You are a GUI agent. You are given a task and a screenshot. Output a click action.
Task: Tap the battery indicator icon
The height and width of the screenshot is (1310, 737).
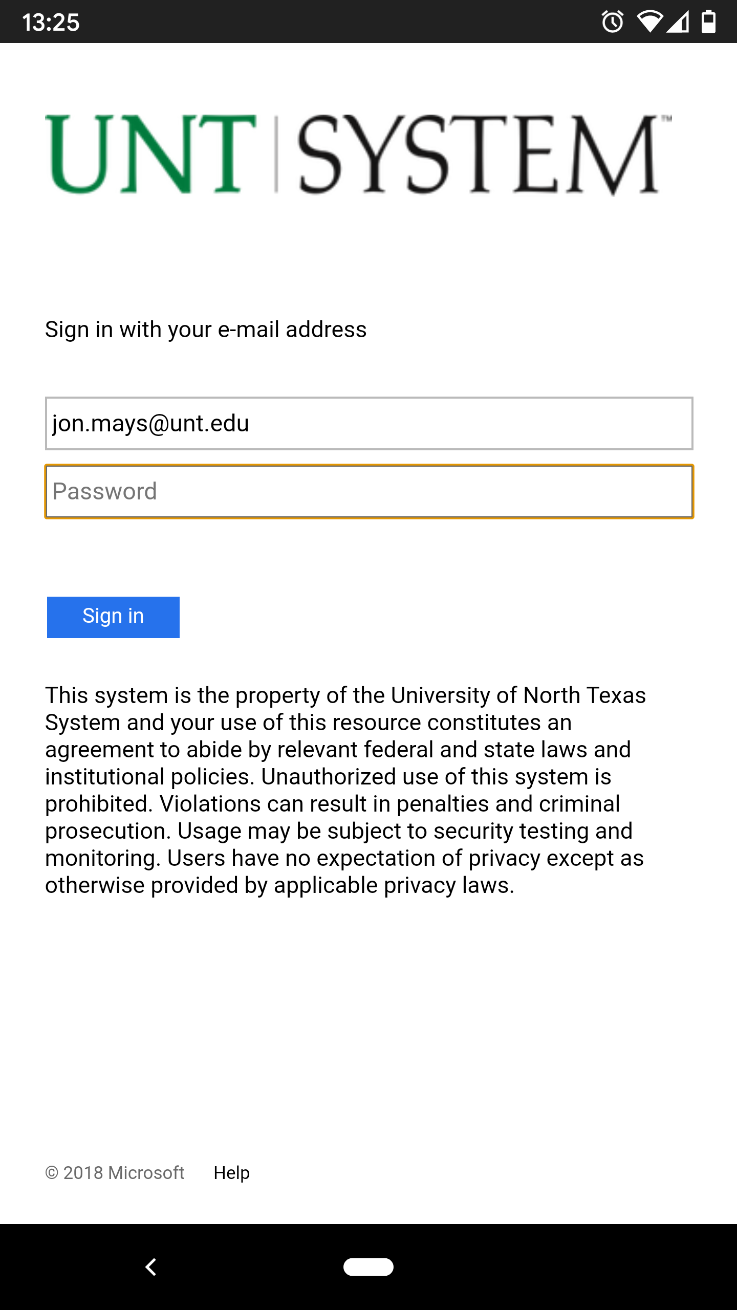coord(708,22)
